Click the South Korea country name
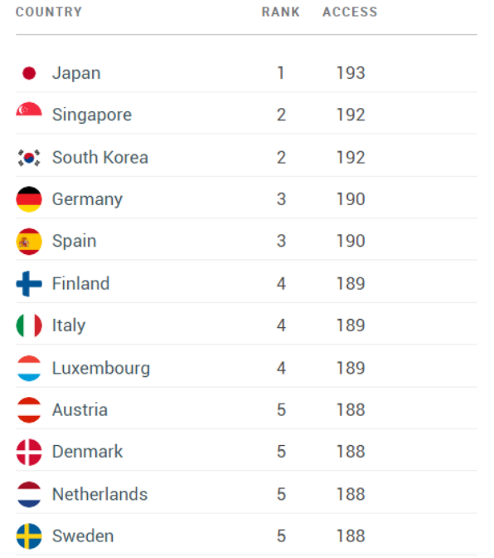Viewport: 494px width, 558px height. tap(100, 158)
